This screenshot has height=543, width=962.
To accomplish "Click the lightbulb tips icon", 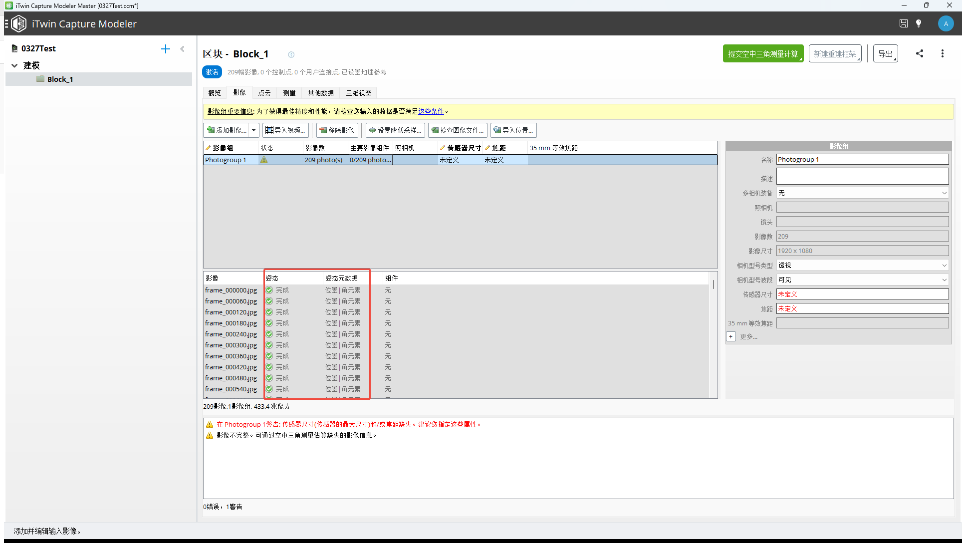I will (919, 23).
